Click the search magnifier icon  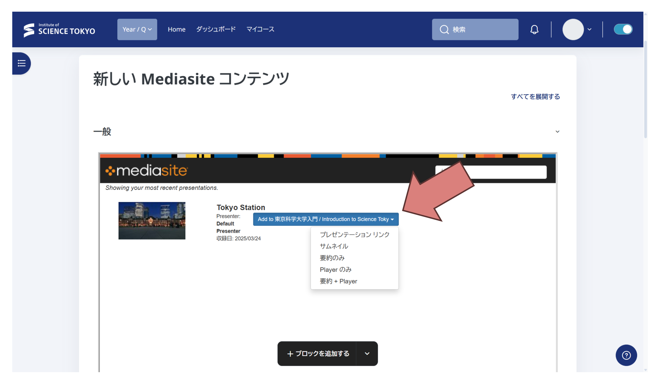point(444,29)
